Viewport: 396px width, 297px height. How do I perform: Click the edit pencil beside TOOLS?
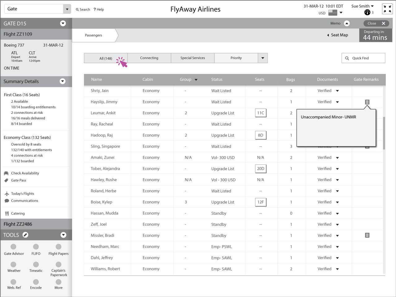click(25, 235)
